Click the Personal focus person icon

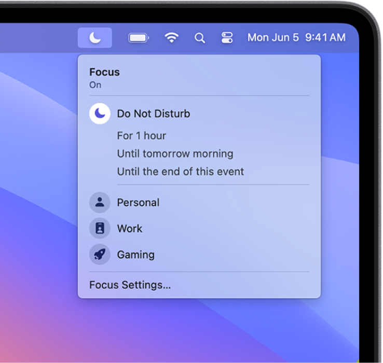100,202
